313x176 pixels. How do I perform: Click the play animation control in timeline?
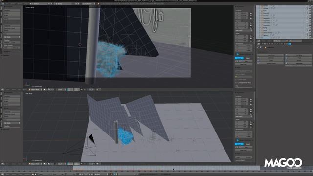[x=87, y=174]
